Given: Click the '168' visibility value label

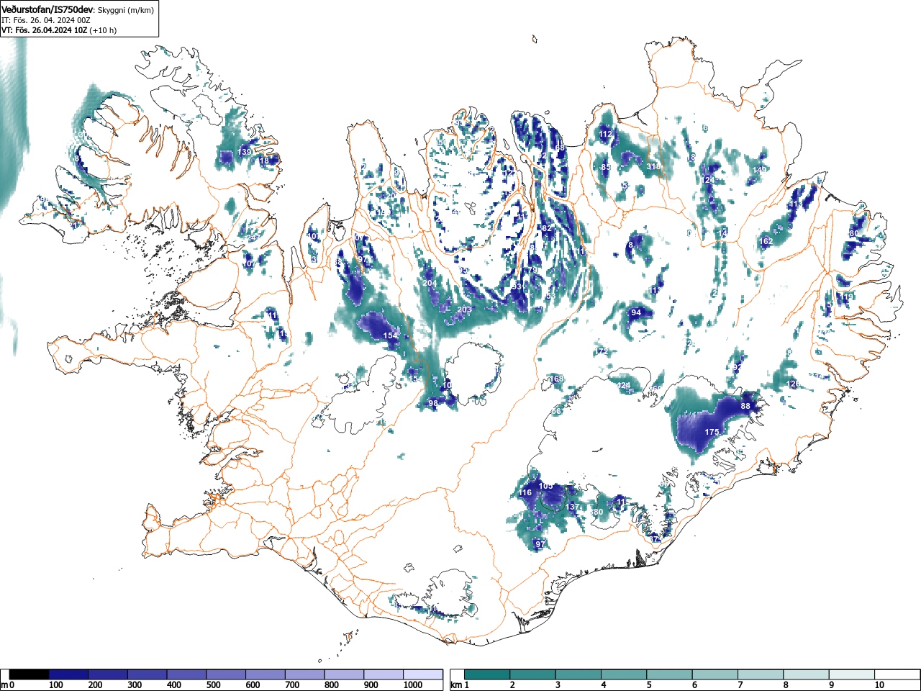Looking at the screenshot, I should tap(557, 379).
